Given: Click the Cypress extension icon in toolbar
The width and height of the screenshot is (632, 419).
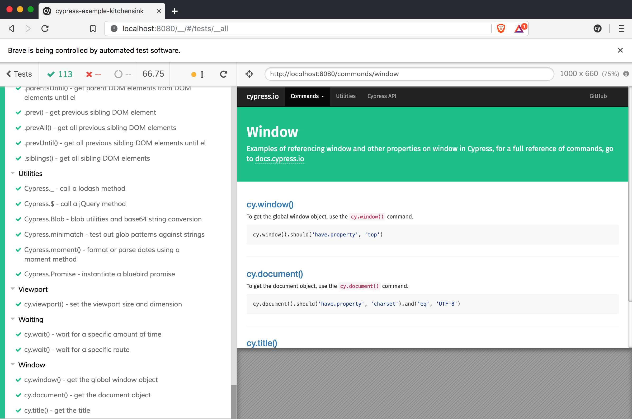Looking at the screenshot, I should point(598,29).
